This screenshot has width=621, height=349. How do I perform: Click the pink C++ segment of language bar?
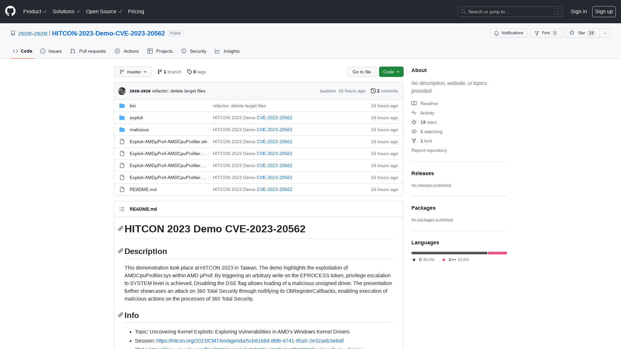(x=497, y=253)
